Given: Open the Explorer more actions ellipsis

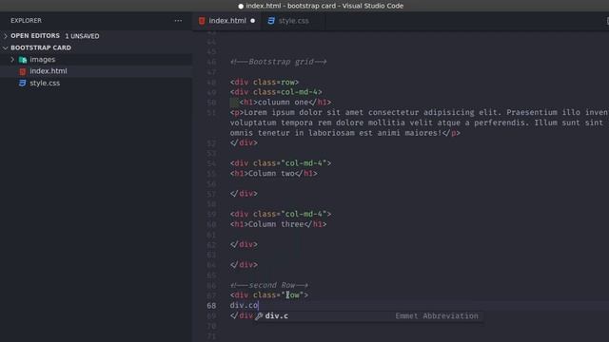Looking at the screenshot, I should tap(178, 21).
